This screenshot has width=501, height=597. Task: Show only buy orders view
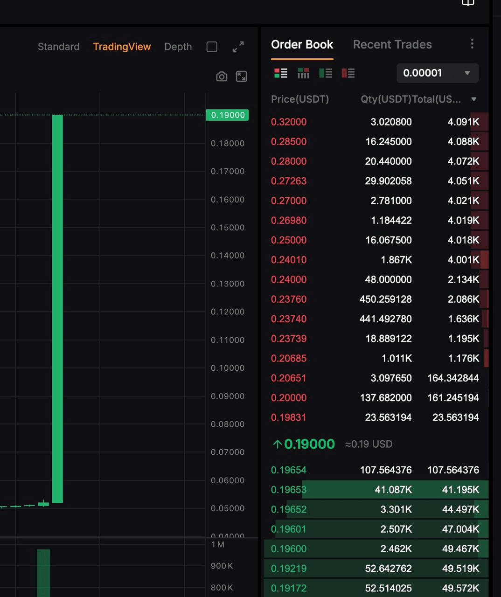[x=326, y=73]
